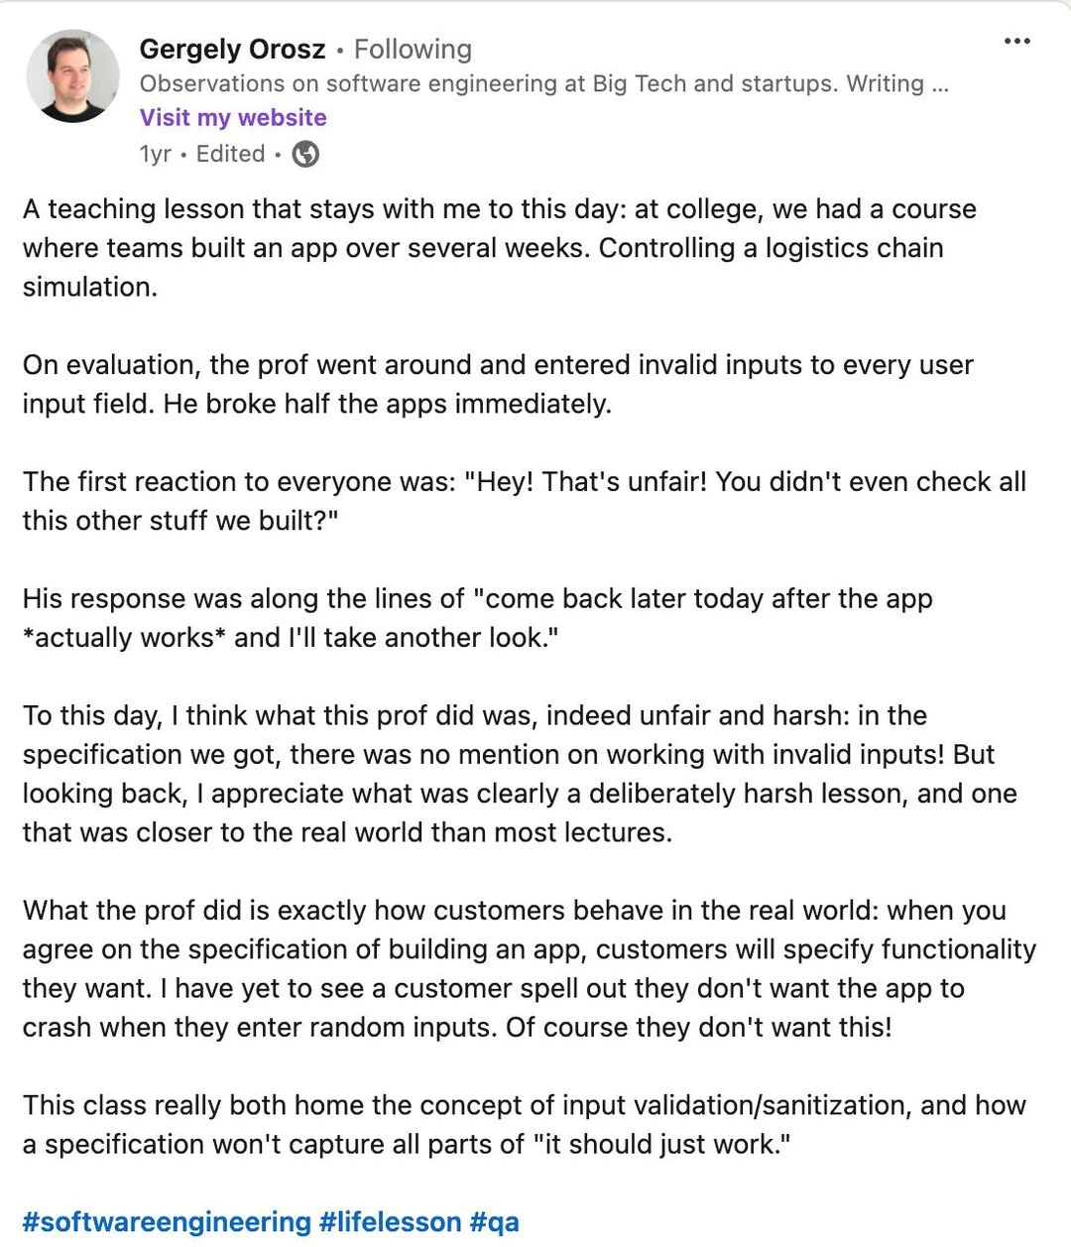Click the paragraph starting 'The first reaction'
The image size is (1071, 1247).
524,501
